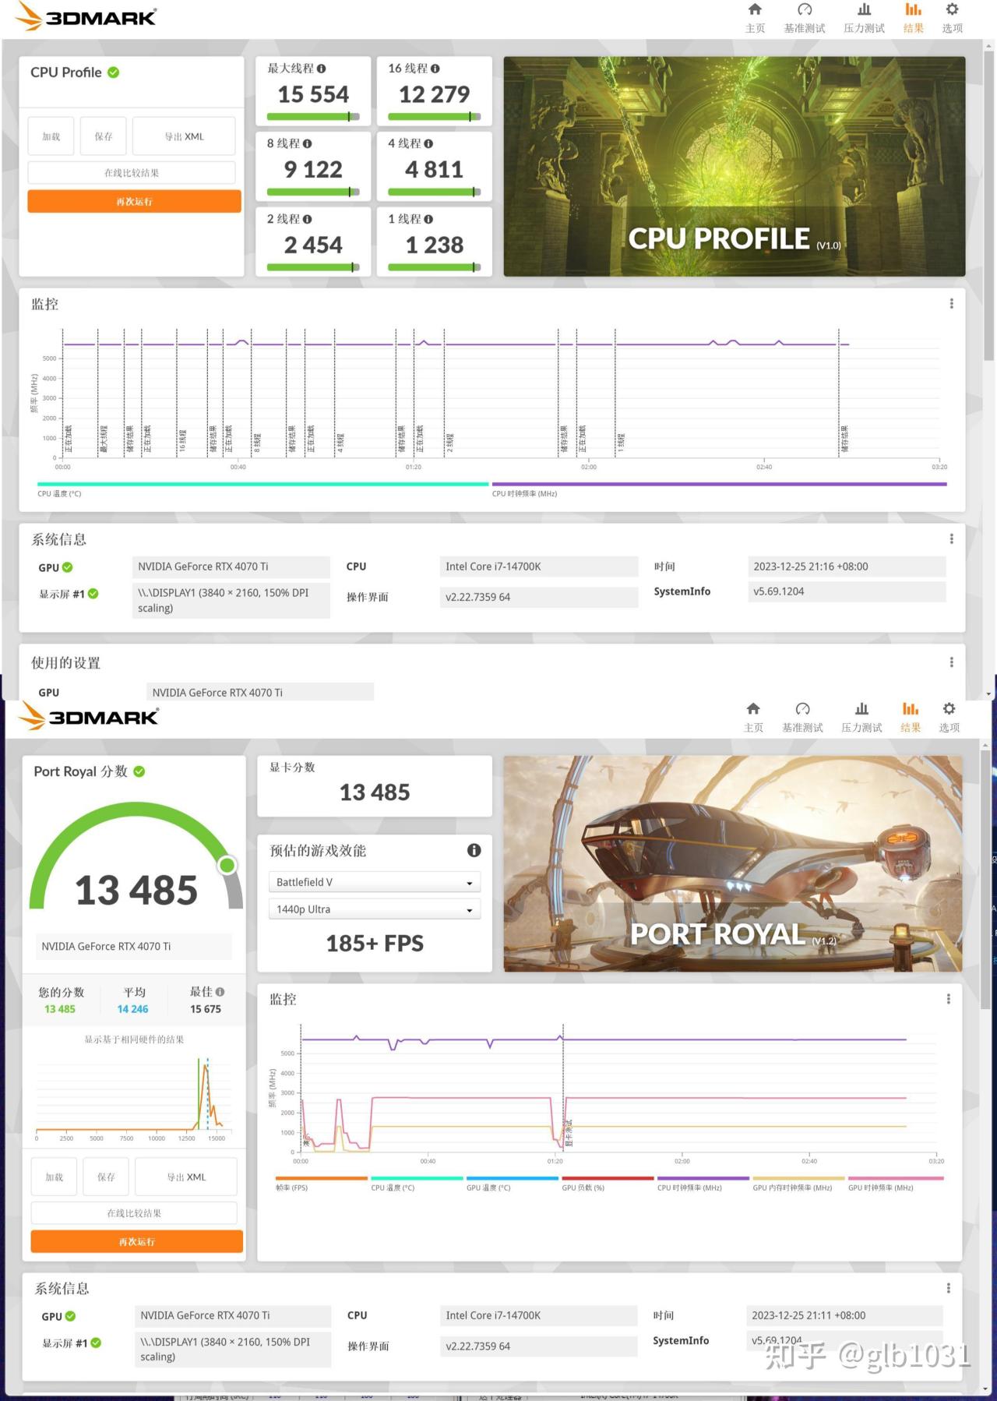This screenshot has height=1401, width=997.
Task: Click 保存 in the Port Royal panel
Action: click(x=106, y=1177)
